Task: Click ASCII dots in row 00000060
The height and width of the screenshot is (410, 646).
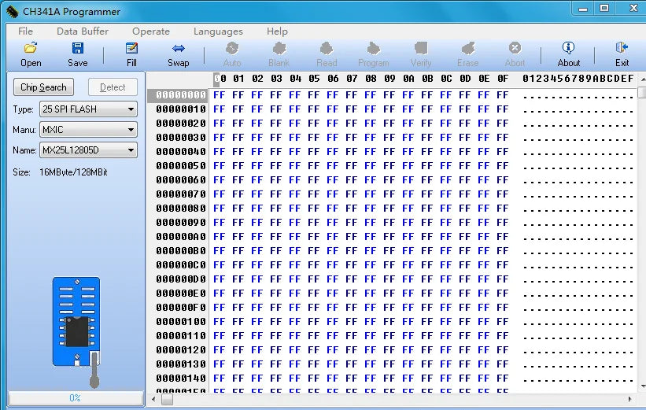Action: pyautogui.click(x=578, y=182)
